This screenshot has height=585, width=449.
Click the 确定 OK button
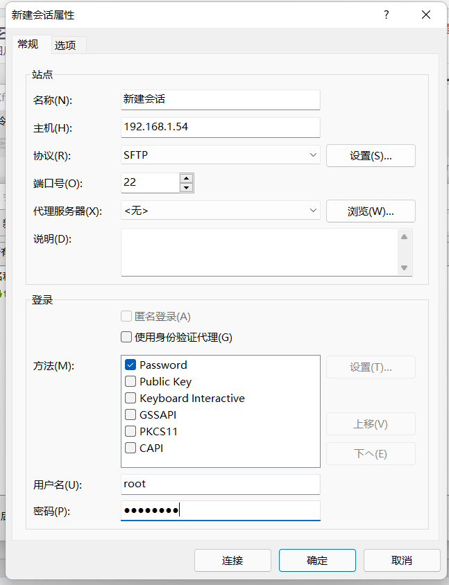(x=317, y=560)
